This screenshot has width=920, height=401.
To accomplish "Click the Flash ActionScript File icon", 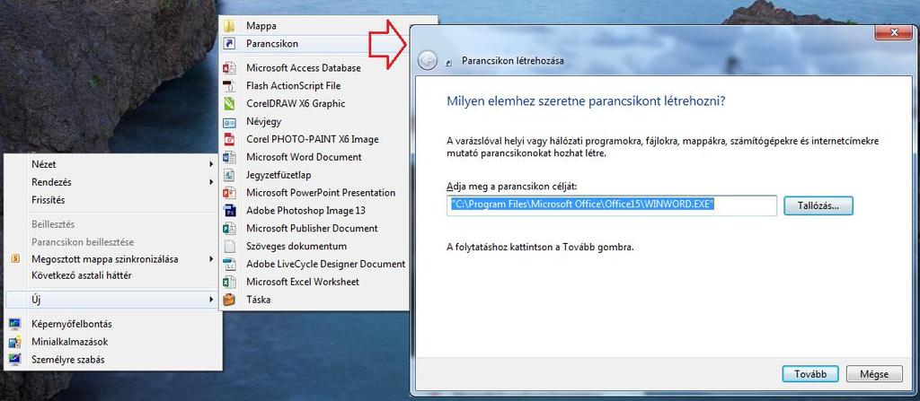I will click(x=229, y=85).
